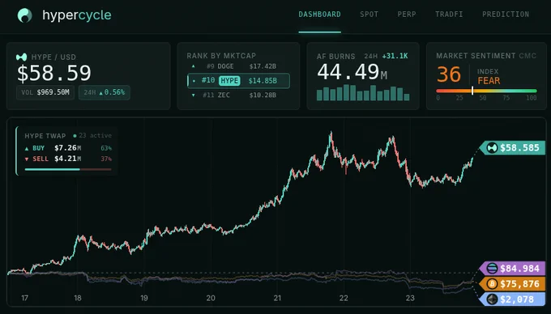The image size is (551, 314).
Task: Click the Bitcoin $75,876 price tag
Action: (x=512, y=284)
